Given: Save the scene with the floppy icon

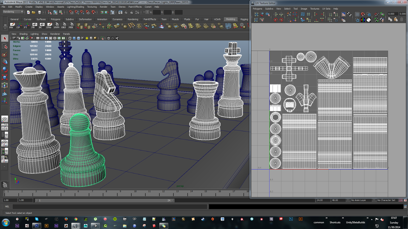Looking at the screenshot, I should [x=40, y=12].
